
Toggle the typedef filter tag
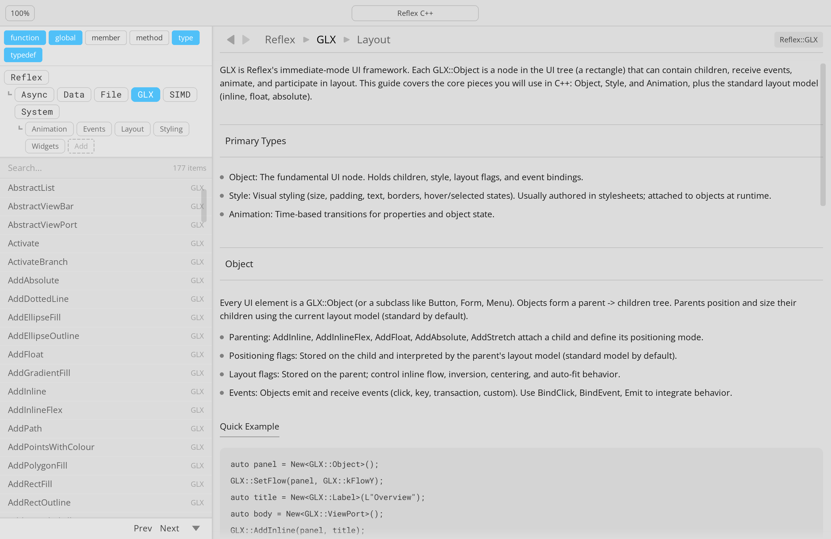point(23,55)
